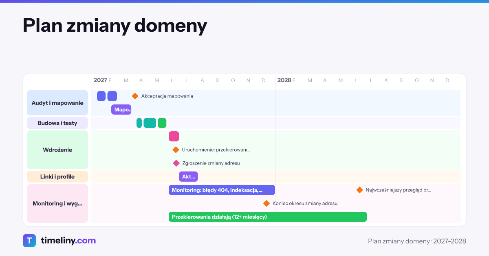
Task: Click the orange Akceptacja mapowania diamond
Action: click(x=135, y=96)
